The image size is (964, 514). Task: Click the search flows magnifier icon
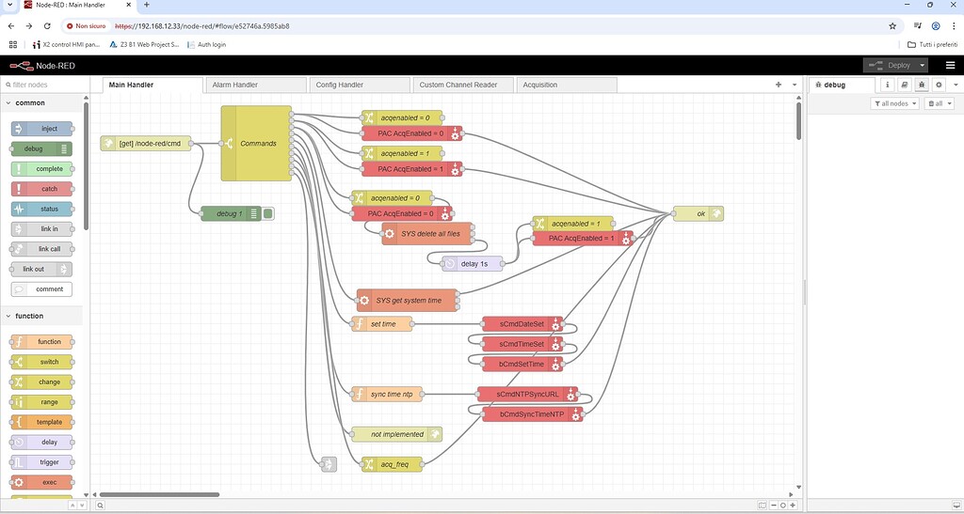(x=101, y=506)
